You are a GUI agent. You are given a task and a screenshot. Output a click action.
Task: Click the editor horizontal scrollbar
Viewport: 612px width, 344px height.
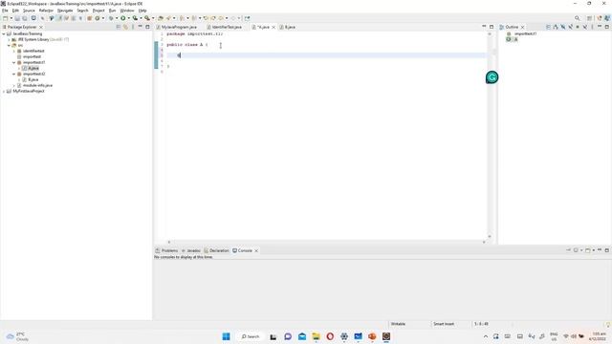coord(327,242)
